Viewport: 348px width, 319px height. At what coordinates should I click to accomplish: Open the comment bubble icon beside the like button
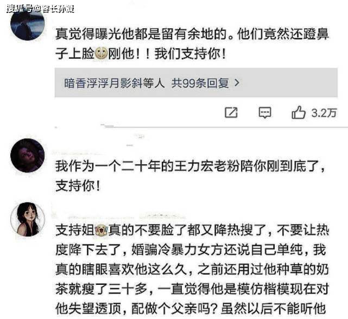(265, 112)
